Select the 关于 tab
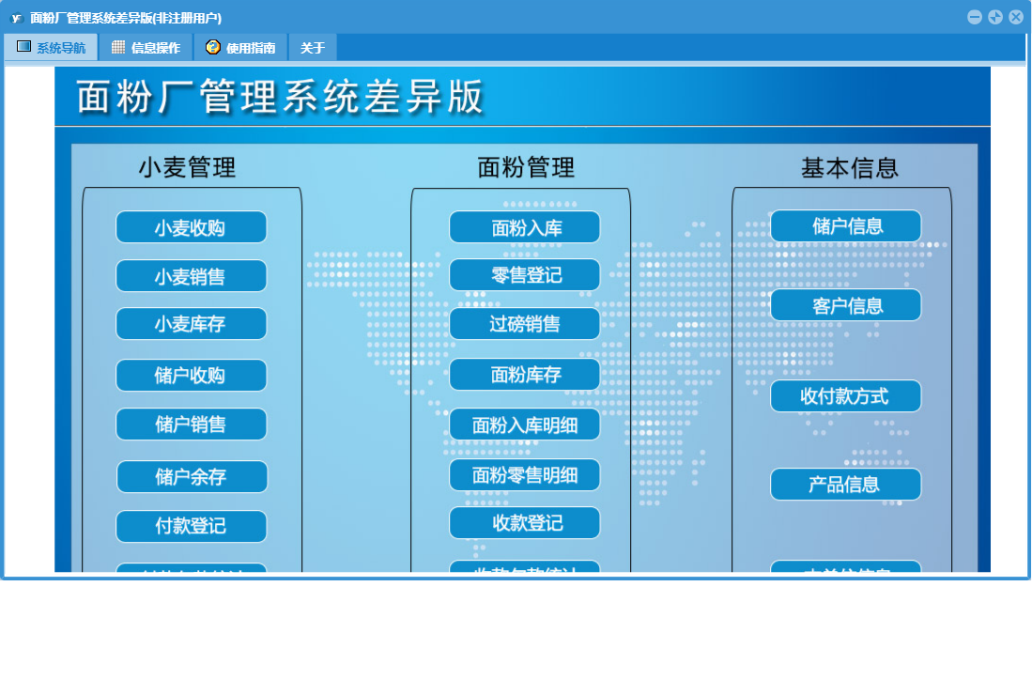The width and height of the screenshot is (1032, 679). 313,47
